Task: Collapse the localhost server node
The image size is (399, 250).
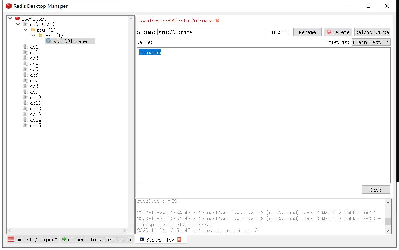Action: tap(10, 19)
